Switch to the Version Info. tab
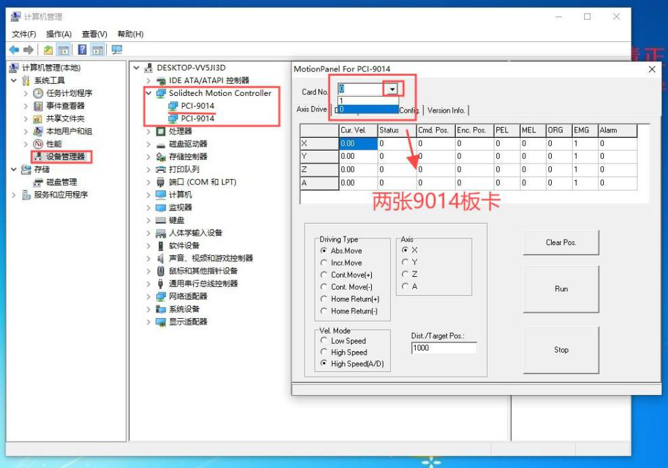 (446, 110)
